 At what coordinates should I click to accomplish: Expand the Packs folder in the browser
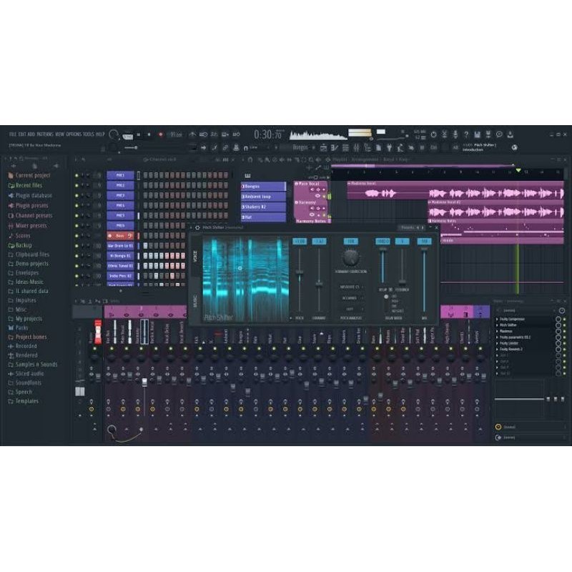18,327
